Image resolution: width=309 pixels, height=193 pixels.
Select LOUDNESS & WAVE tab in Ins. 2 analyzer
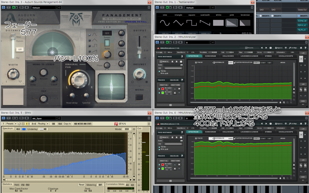[249, 56]
